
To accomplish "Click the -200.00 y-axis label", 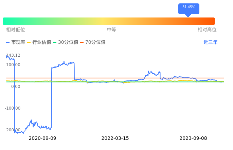I will tap(13, 130).
